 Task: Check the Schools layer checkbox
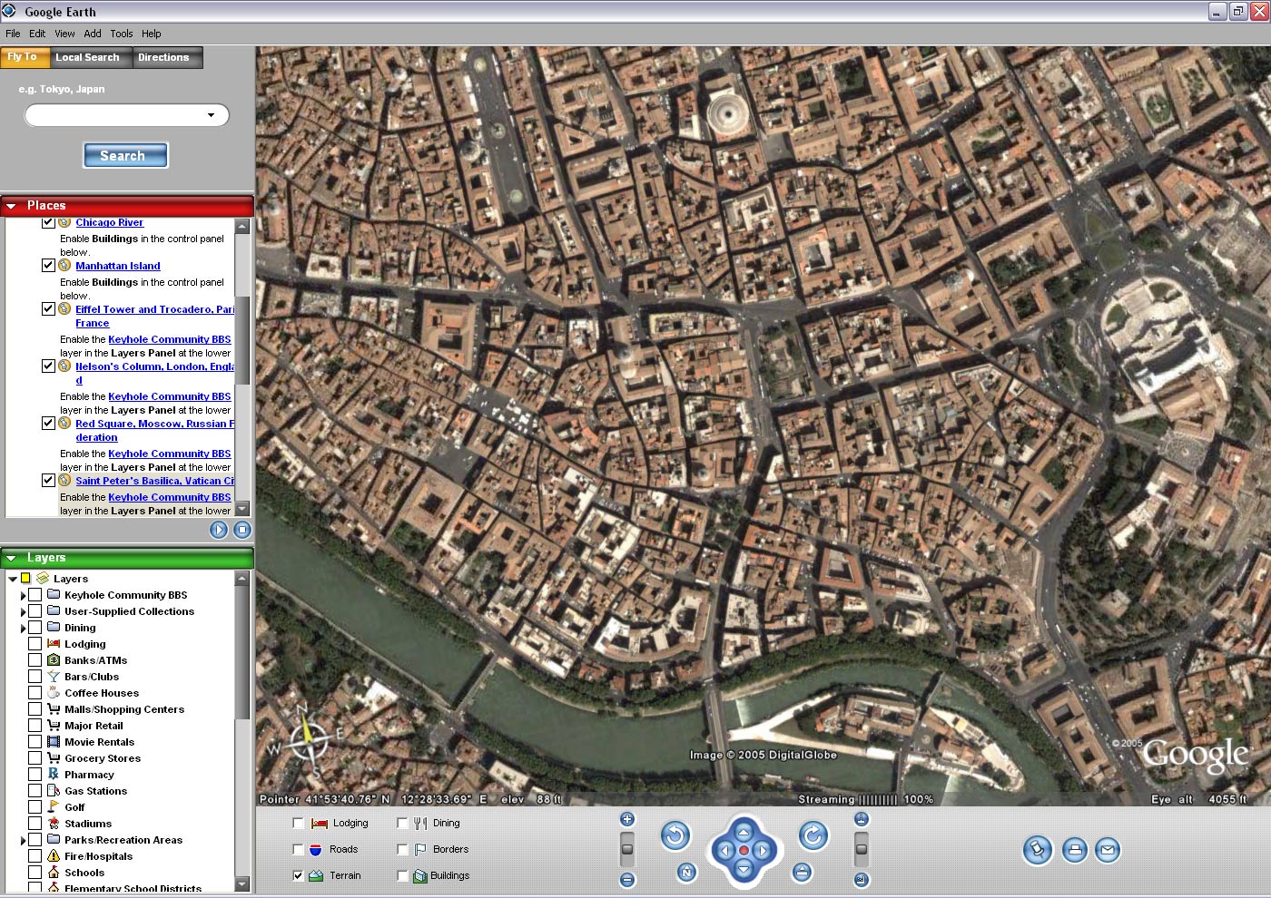pyautogui.click(x=34, y=873)
